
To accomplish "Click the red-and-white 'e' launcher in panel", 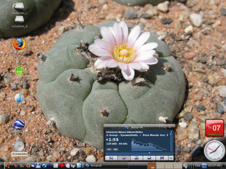I will click(56, 165).
